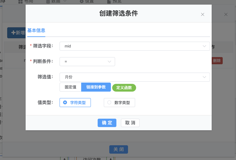The height and width of the screenshot is (160, 236).
Task: Select the 字符类型 radio option
Action: pos(75,103)
